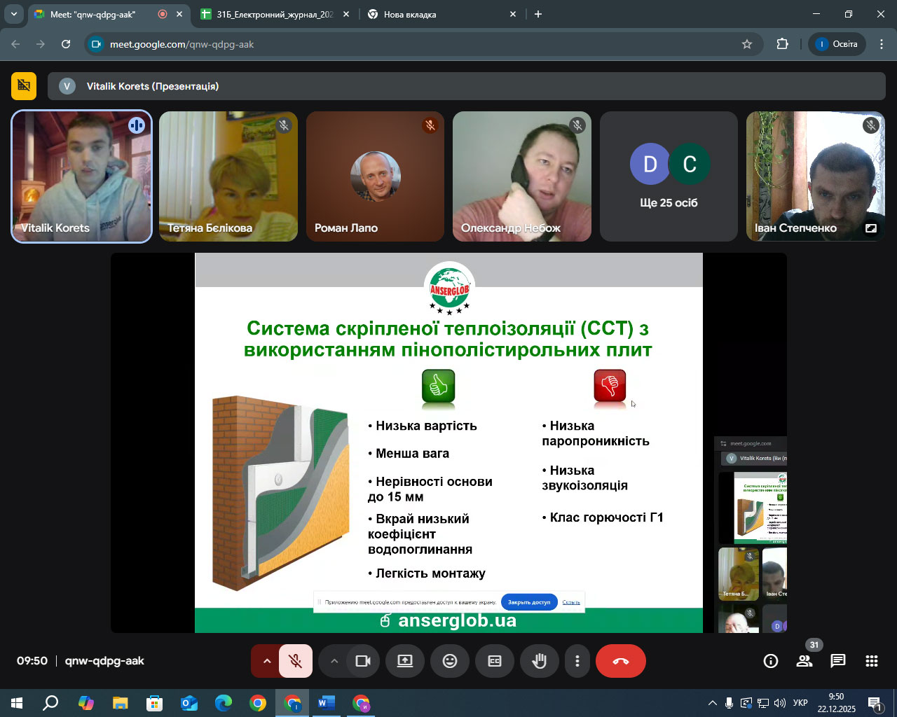897x717 pixels.
Task: Click the present screen button
Action: click(405, 661)
